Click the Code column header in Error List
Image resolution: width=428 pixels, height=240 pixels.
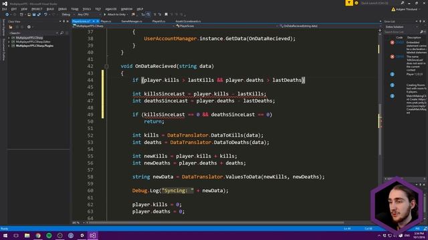[399, 37]
